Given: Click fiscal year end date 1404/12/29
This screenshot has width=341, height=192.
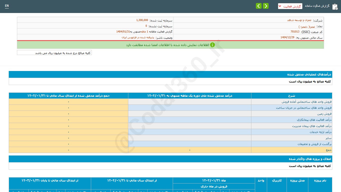Looking at the screenshot, I should (x=287, y=37).
